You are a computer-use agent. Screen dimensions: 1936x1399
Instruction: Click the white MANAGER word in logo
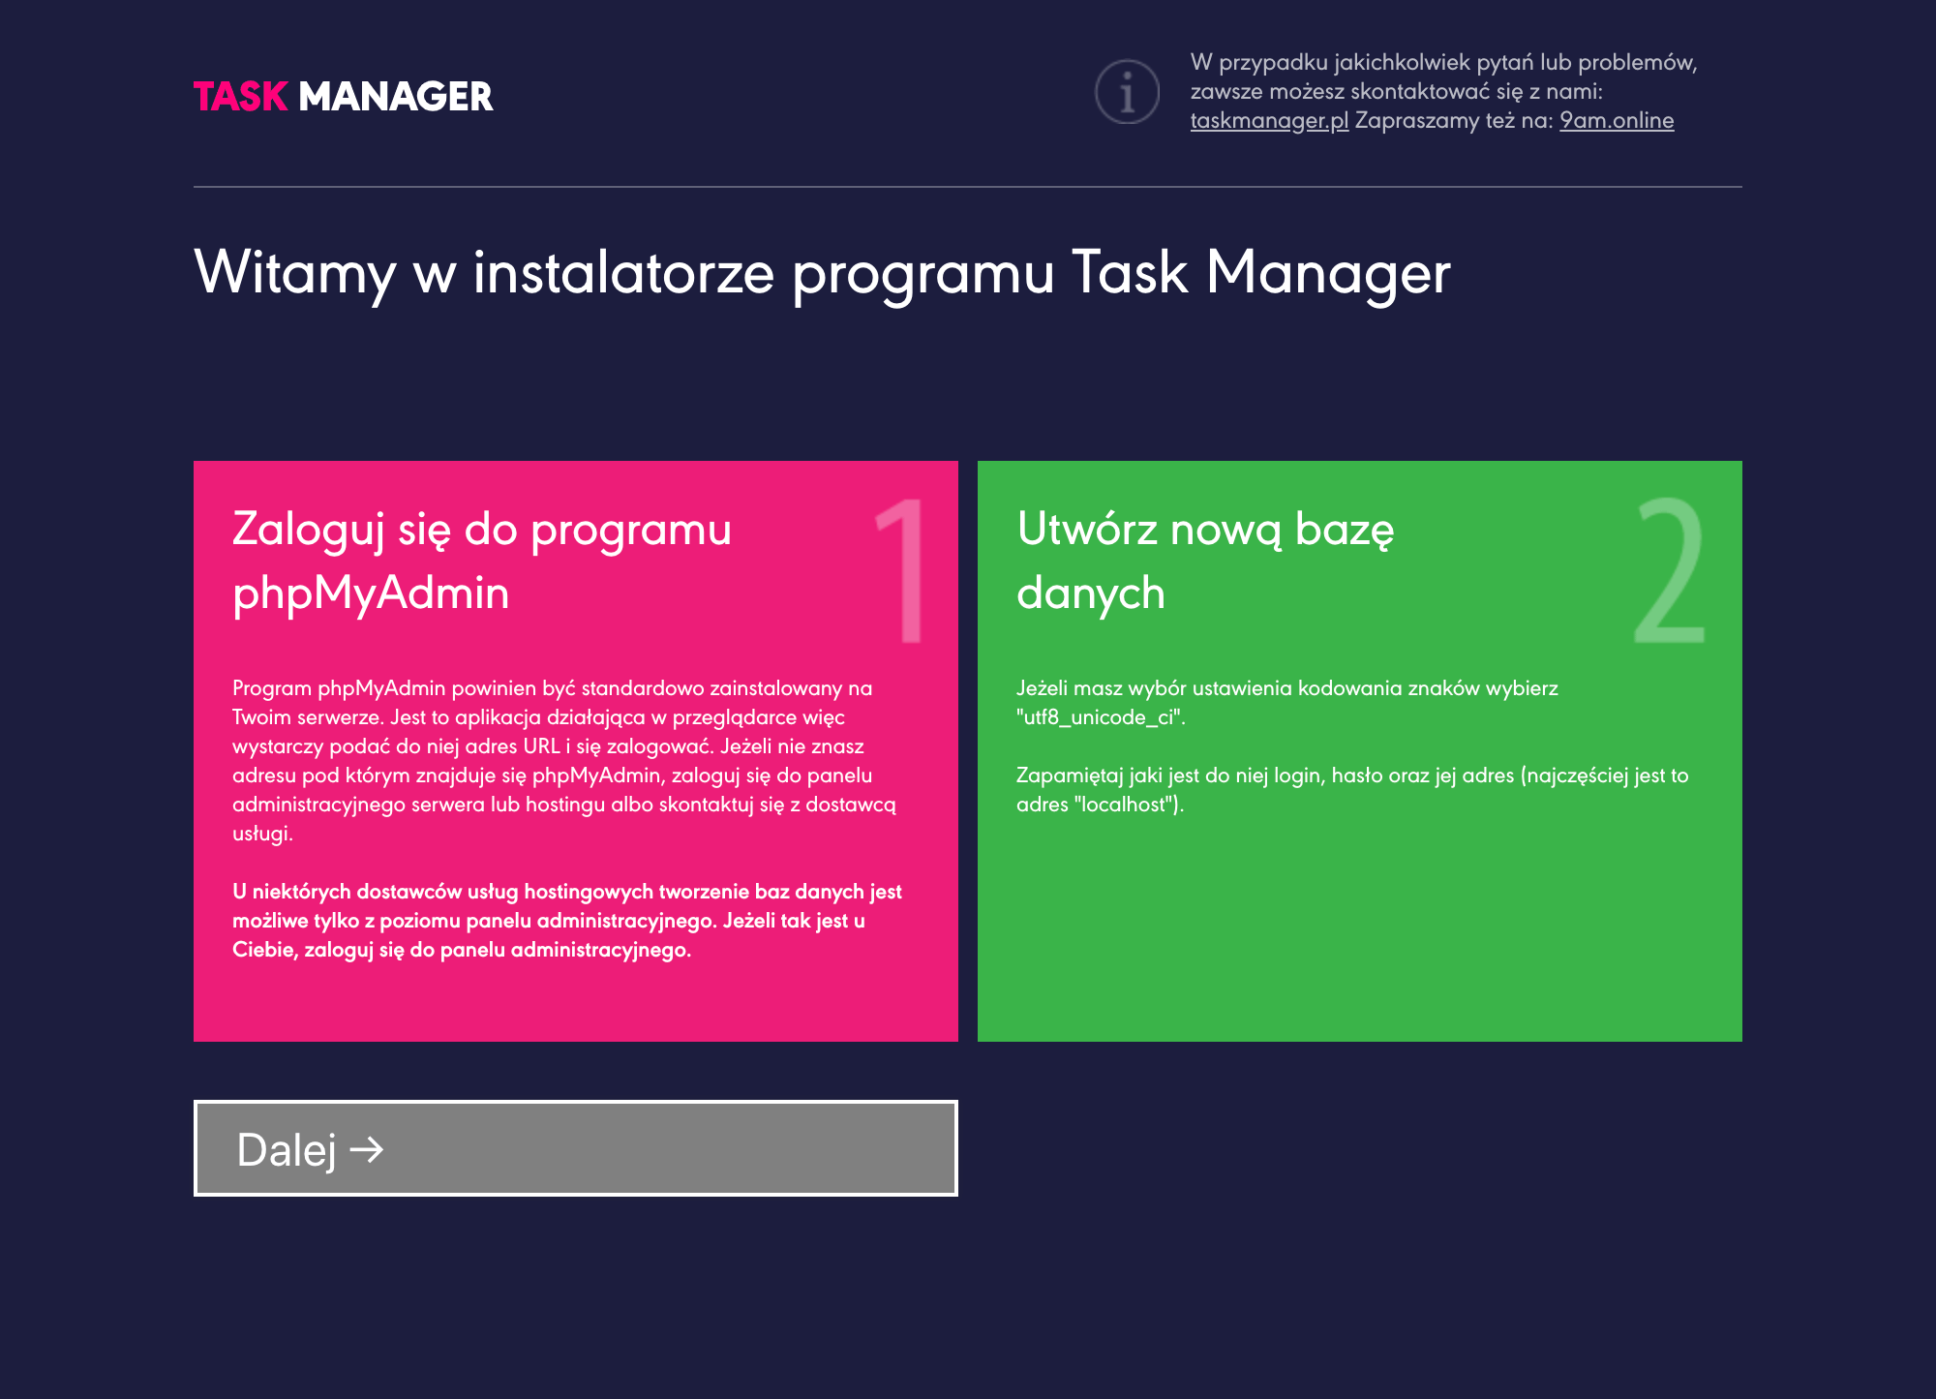[396, 97]
